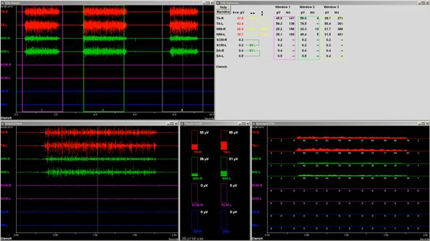The image size is (430, 241).
Task: Click the Help button in summary panel
Action: pos(223,7)
